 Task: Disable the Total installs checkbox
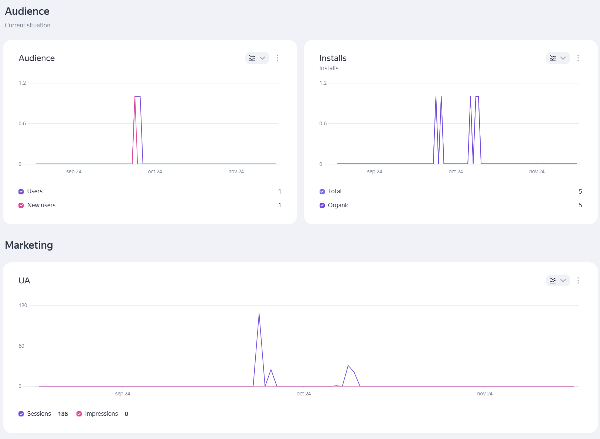pos(322,191)
